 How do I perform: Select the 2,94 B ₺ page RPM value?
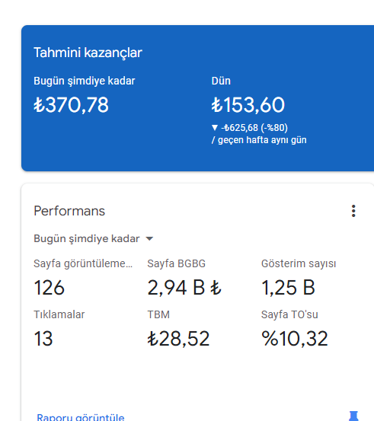pyautogui.click(x=184, y=288)
